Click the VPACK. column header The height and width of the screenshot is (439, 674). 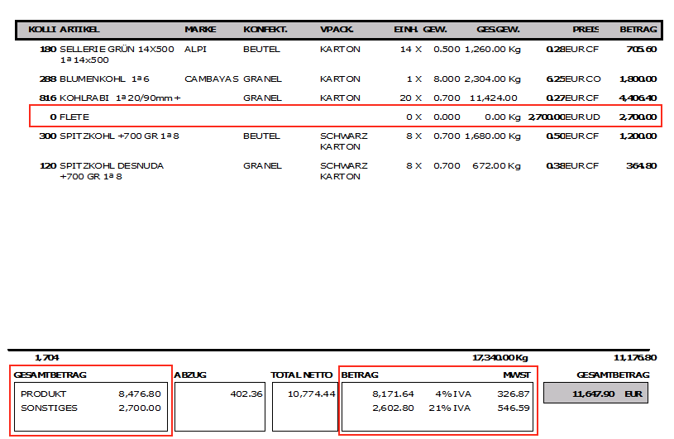337,30
